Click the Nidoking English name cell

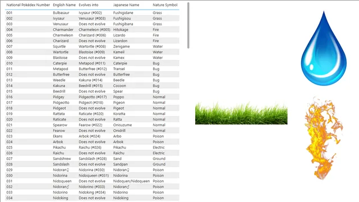point(61,198)
